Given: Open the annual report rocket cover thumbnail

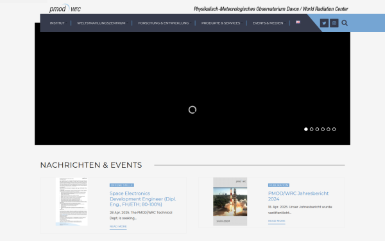Looking at the screenshot, I should pos(230,202).
